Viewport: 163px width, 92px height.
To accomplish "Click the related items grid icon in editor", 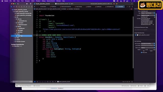I will pyautogui.click(x=35, y=7).
